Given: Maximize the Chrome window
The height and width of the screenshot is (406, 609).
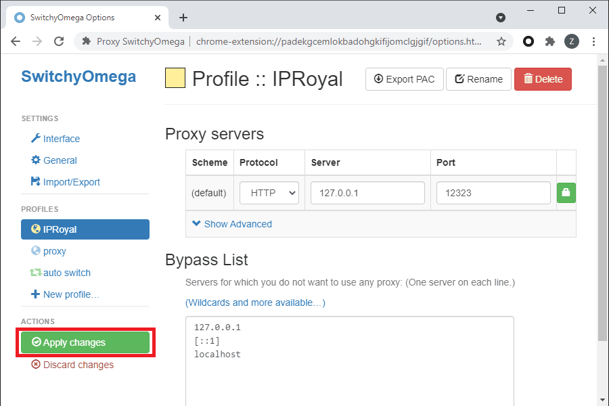Looking at the screenshot, I should pyautogui.click(x=561, y=10).
